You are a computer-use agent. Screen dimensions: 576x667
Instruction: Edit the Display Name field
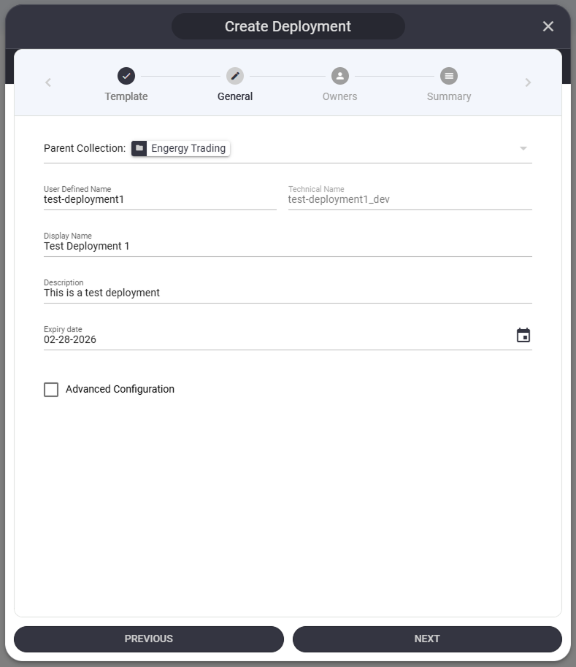pyautogui.click(x=287, y=246)
